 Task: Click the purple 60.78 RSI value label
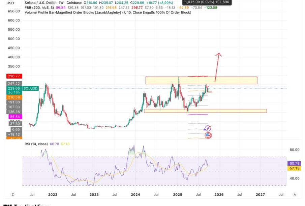(x=292, y=163)
